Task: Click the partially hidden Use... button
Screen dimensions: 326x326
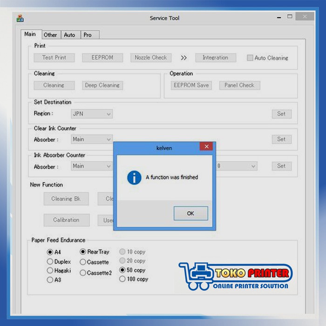Action: coord(106,220)
